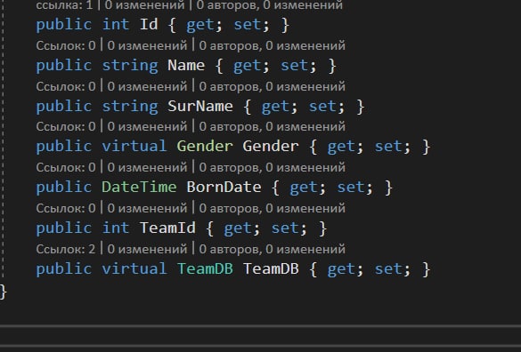The image size is (521, 352).
Task: Place cursor on the 'Name' property name
Action: tap(186, 65)
